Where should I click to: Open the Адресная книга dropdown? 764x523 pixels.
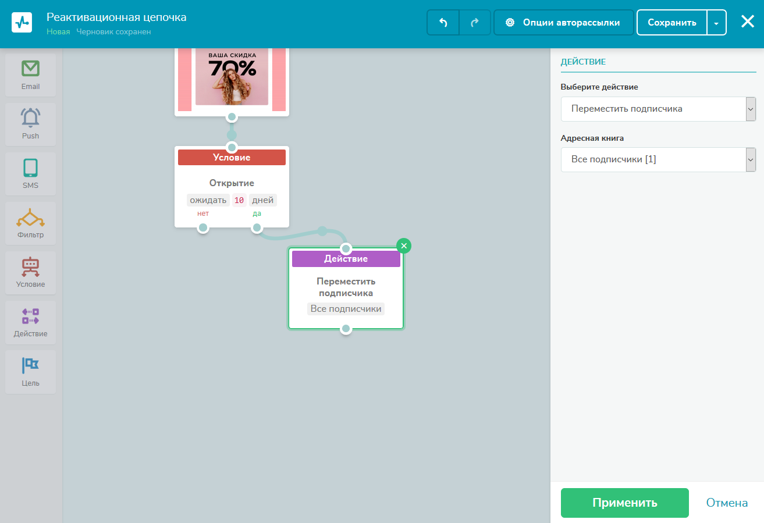(658, 159)
